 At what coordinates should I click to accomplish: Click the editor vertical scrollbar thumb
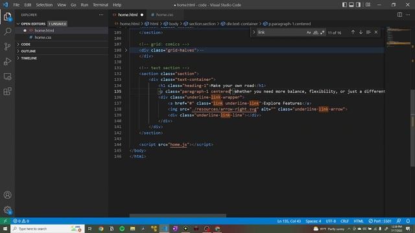tap(412, 128)
